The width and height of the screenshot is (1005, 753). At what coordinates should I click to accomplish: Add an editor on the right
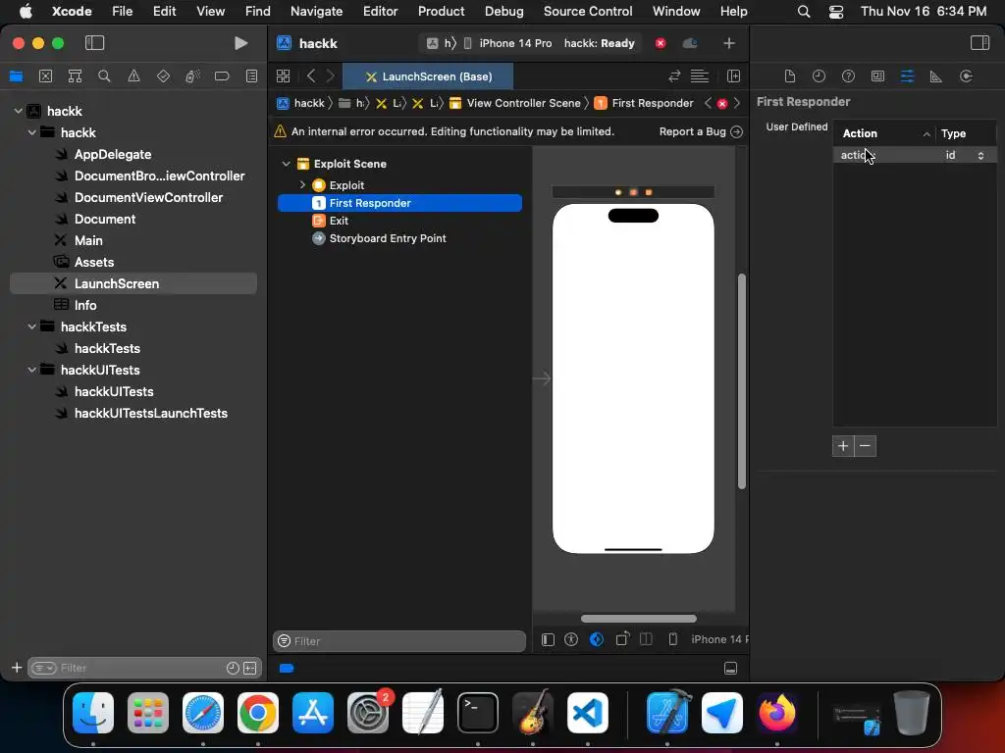734,76
